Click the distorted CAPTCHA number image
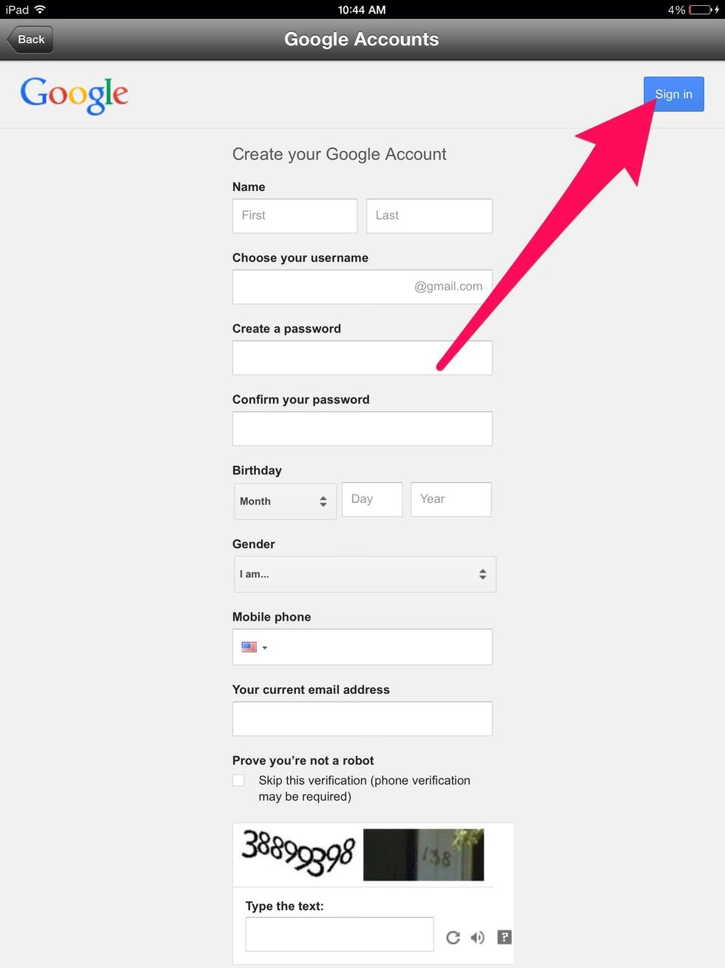 (x=298, y=853)
